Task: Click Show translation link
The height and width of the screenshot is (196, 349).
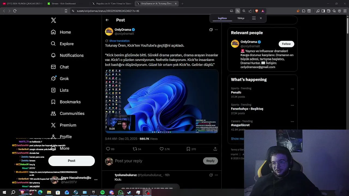Action: click(x=119, y=41)
